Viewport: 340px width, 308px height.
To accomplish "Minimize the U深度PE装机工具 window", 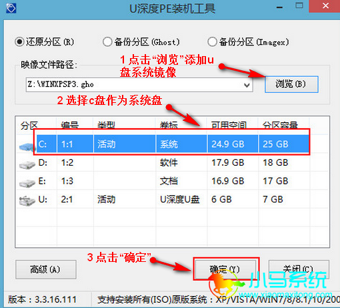I will tap(279, 7).
